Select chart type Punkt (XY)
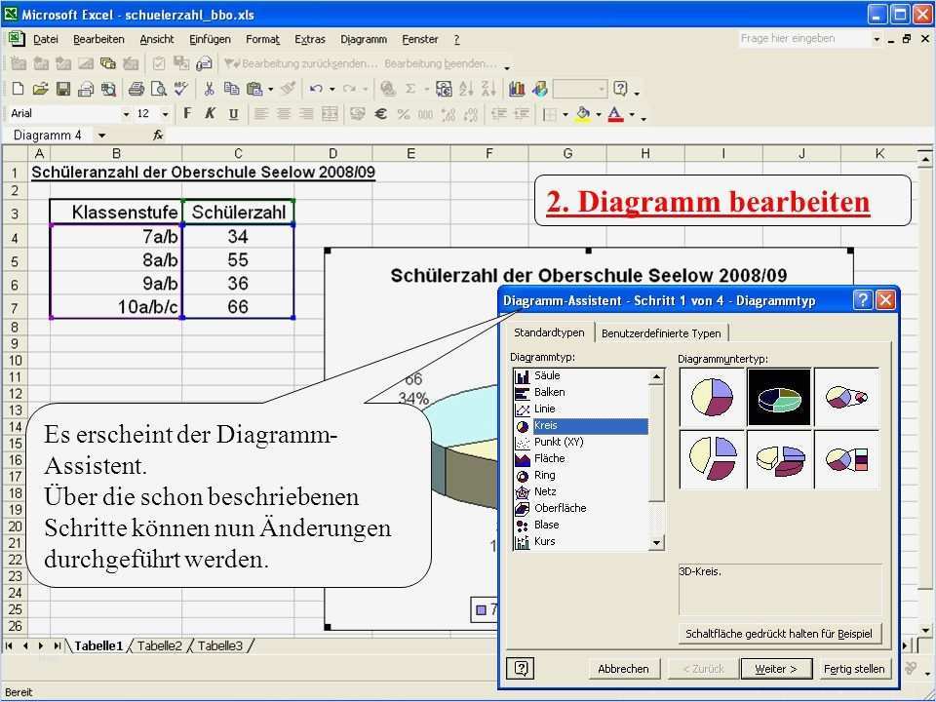The image size is (936, 702). [x=580, y=443]
